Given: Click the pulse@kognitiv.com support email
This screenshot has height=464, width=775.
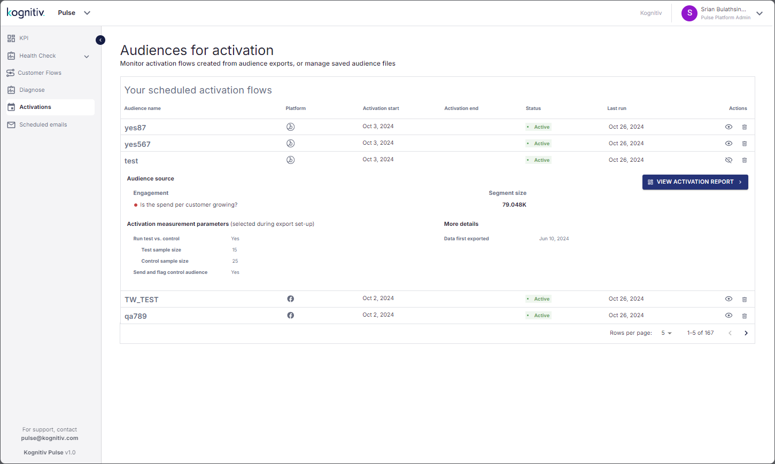Looking at the screenshot, I should tap(50, 438).
